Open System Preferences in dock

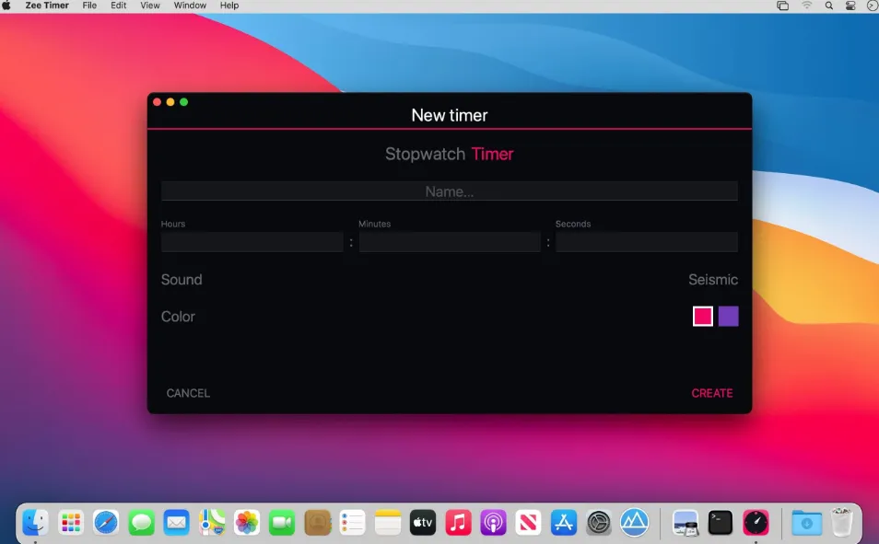point(599,522)
